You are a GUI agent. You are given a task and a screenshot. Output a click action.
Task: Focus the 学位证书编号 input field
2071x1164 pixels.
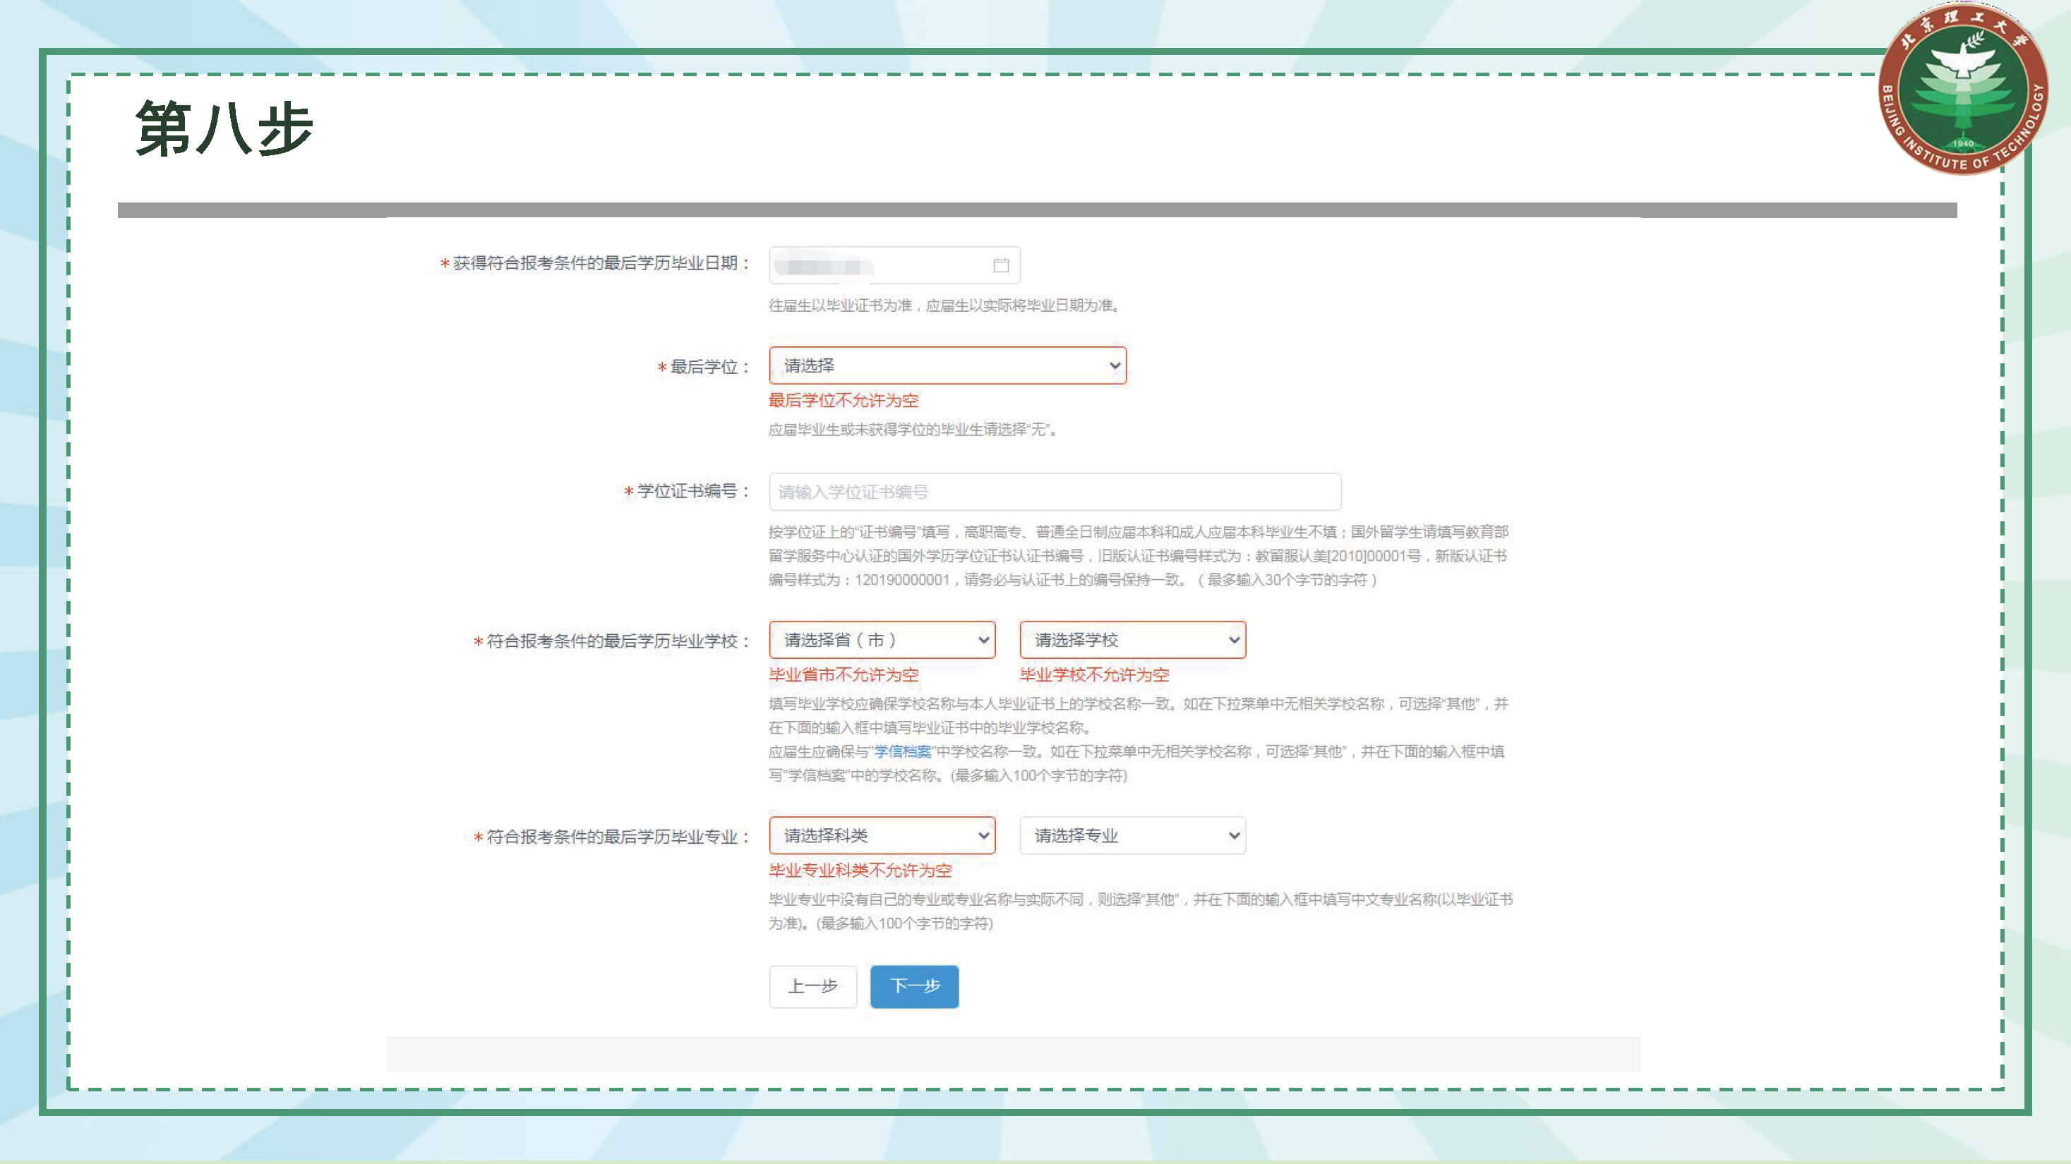click(x=1054, y=492)
